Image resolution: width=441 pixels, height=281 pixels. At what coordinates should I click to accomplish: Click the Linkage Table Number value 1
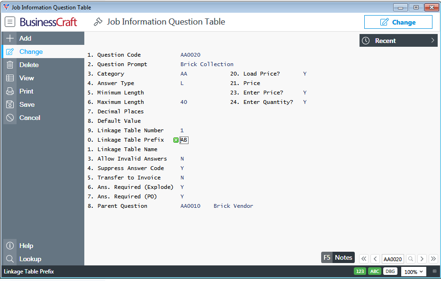pyautogui.click(x=182, y=130)
